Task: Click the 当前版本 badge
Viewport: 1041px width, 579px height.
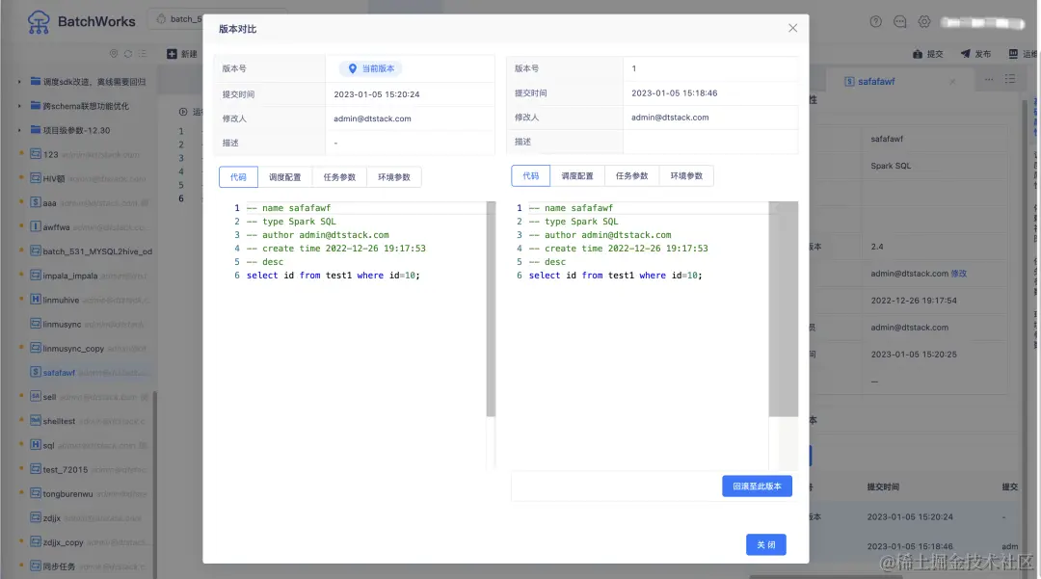Action: [x=370, y=68]
